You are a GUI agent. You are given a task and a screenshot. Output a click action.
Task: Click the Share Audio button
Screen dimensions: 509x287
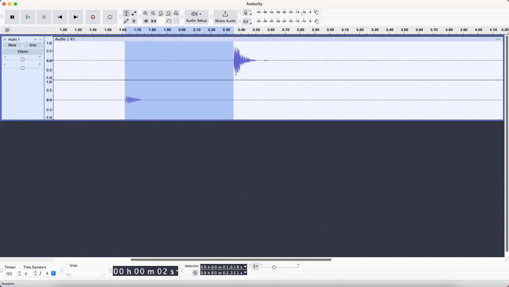point(225,17)
